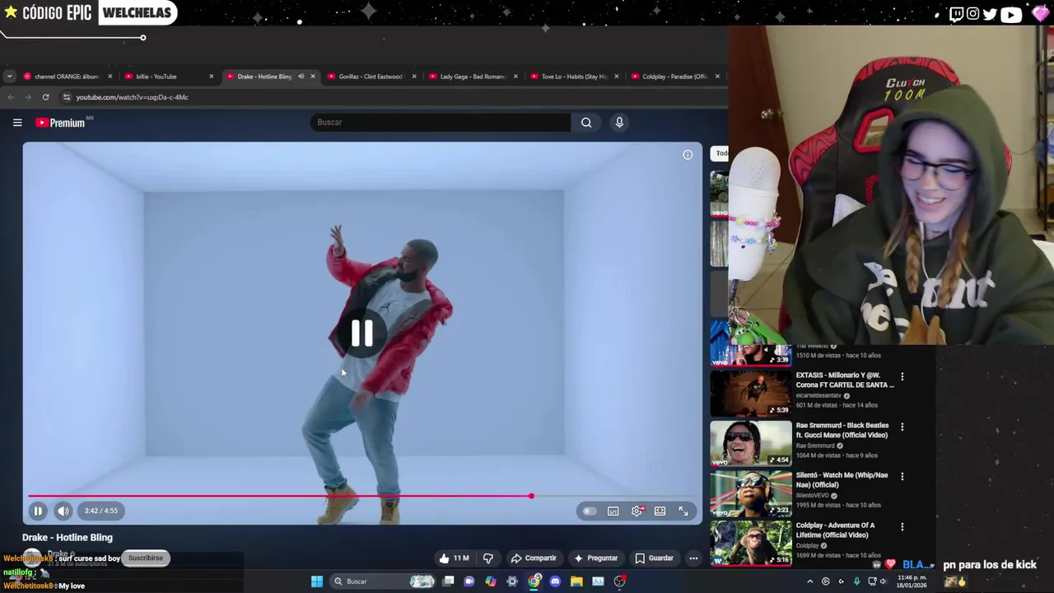Click the YouTube icon in the stream overlay
This screenshot has height=593, width=1054.
tap(1011, 13)
